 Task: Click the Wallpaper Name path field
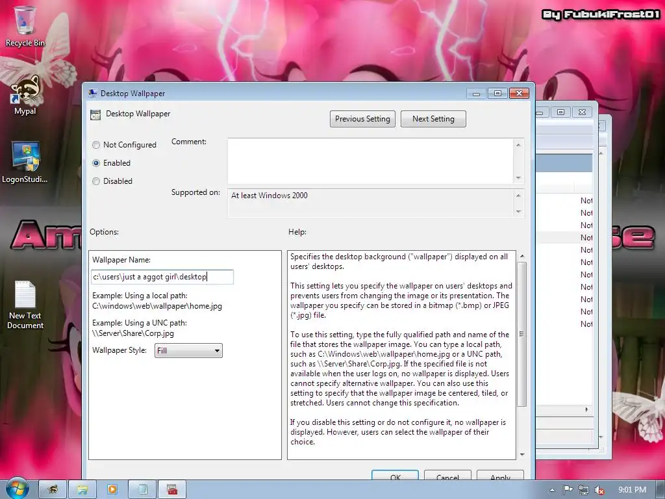[162, 277]
